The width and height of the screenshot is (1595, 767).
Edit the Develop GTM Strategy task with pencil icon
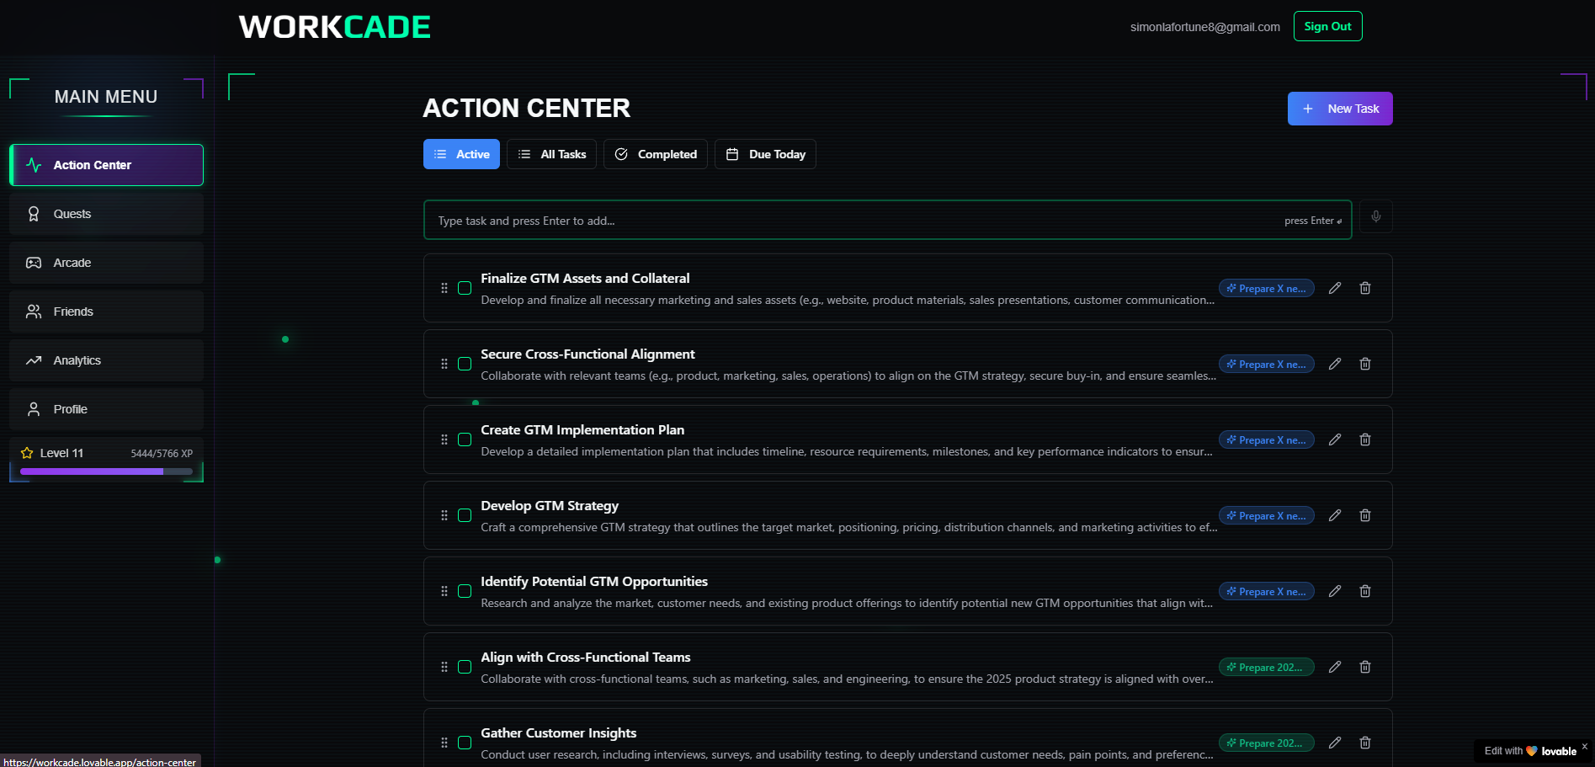pyautogui.click(x=1335, y=515)
